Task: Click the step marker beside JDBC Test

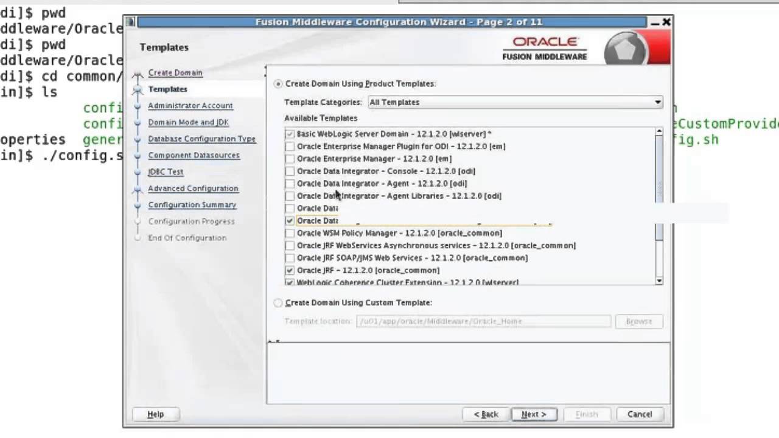Action: 138,172
